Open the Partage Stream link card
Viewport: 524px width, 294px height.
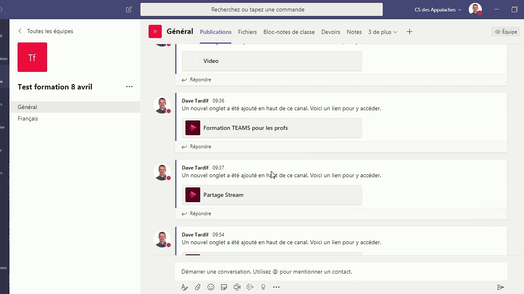pyautogui.click(x=272, y=195)
